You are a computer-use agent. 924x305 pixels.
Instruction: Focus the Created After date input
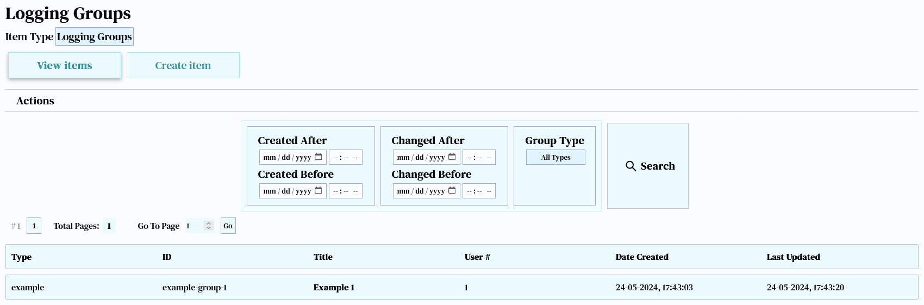coord(293,157)
